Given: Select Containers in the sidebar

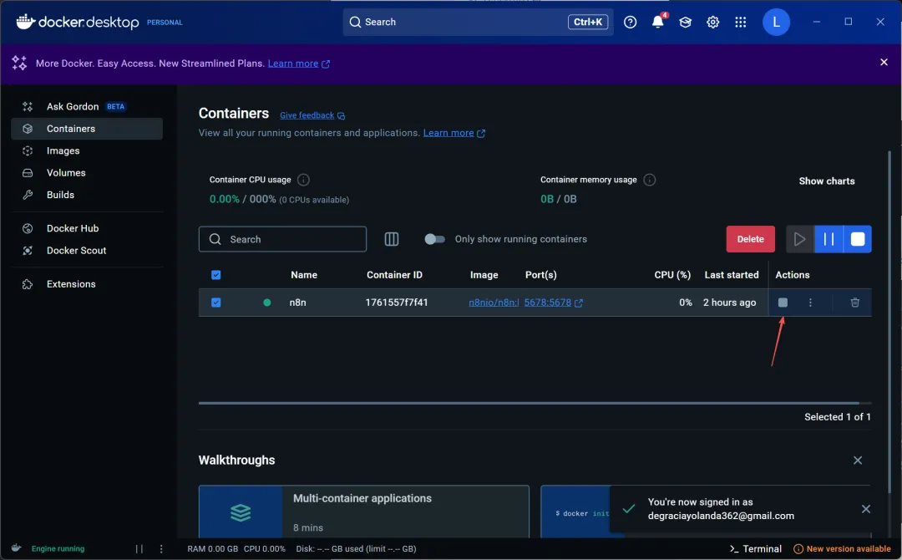Looking at the screenshot, I should (87, 129).
